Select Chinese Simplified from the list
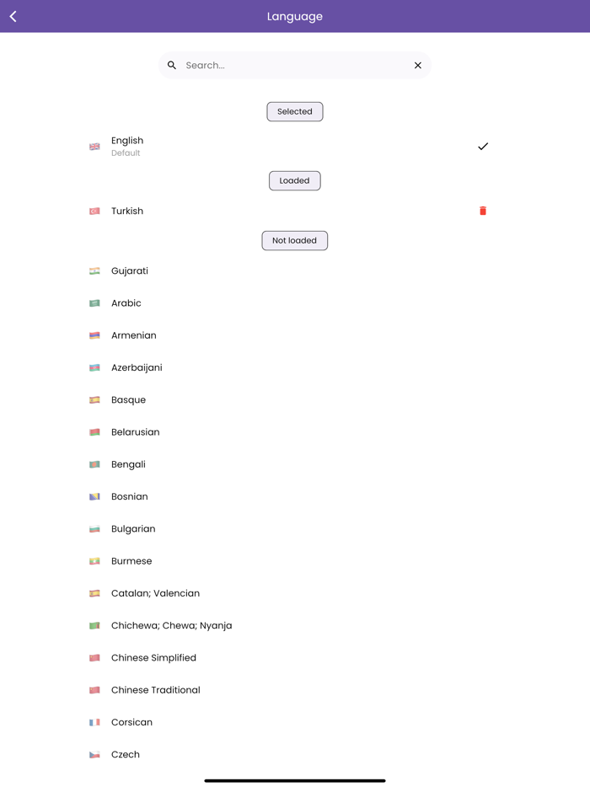This screenshot has height=787, width=590. point(153,657)
